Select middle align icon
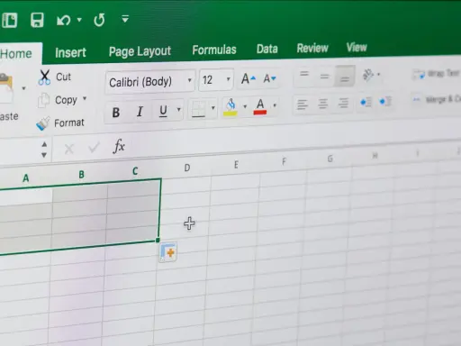 click(324, 77)
